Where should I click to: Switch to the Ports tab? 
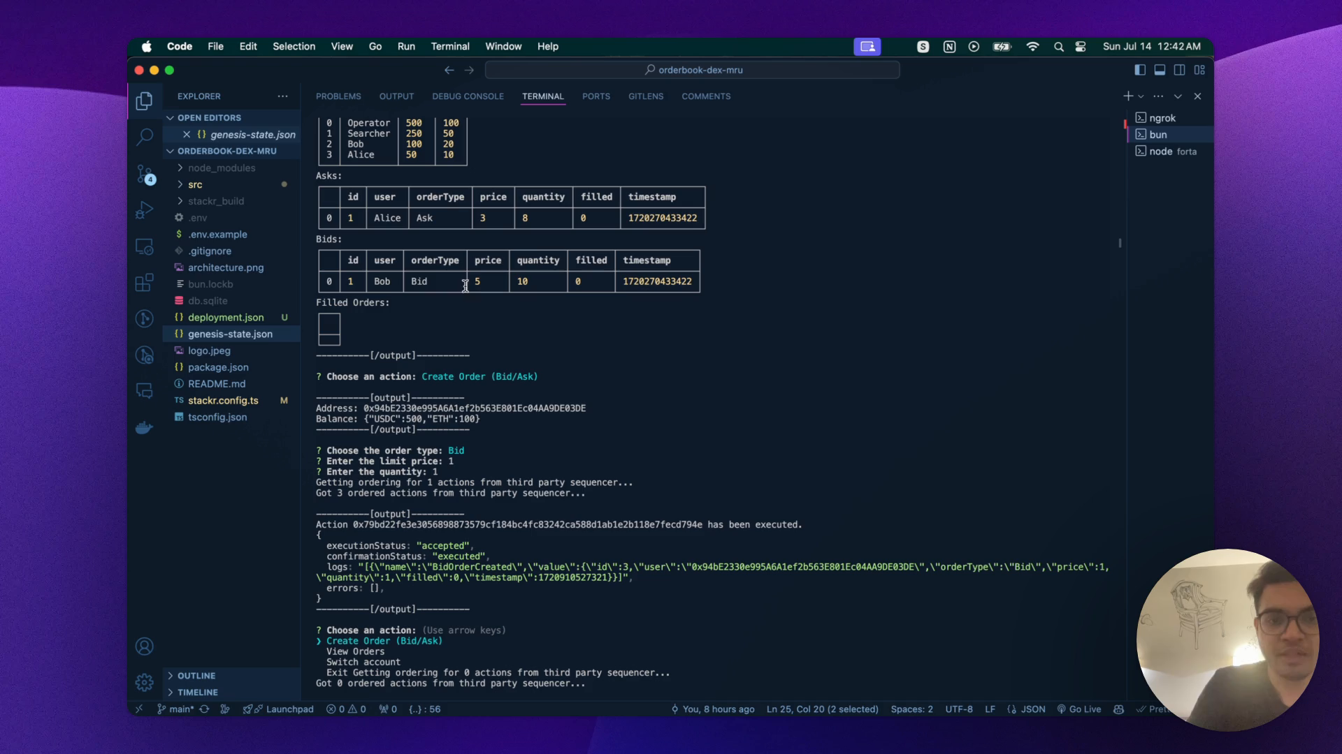point(596,96)
